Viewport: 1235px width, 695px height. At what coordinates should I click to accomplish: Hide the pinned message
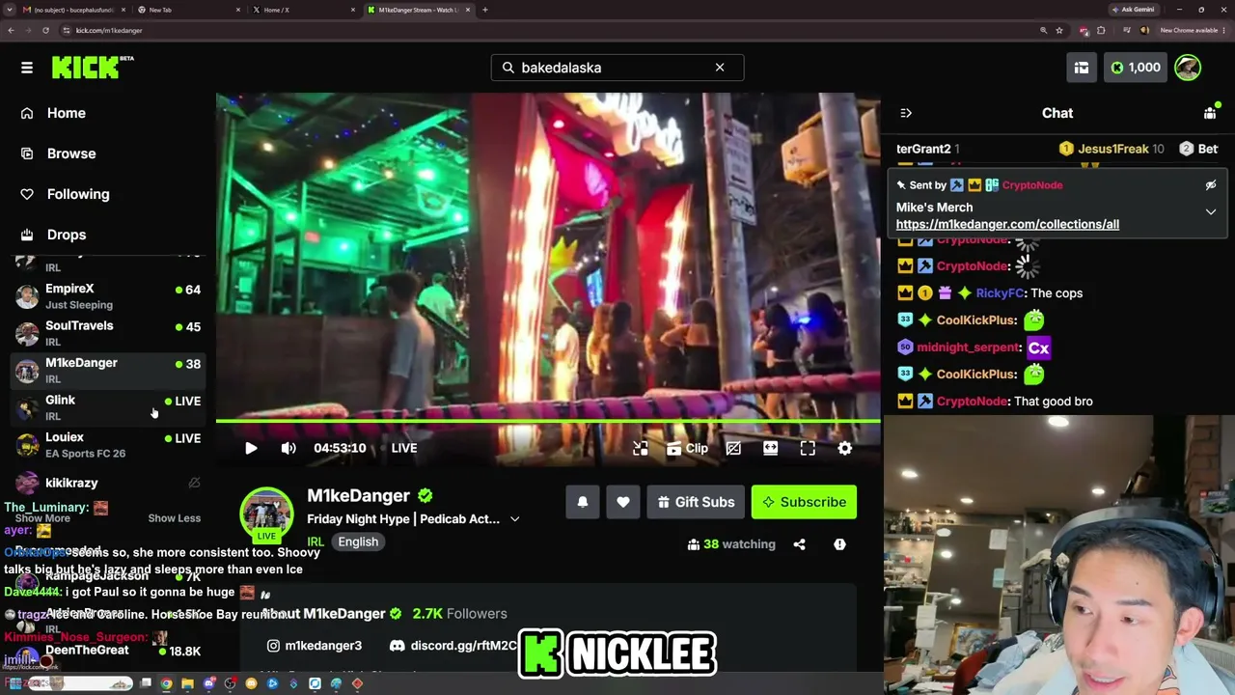(1211, 185)
